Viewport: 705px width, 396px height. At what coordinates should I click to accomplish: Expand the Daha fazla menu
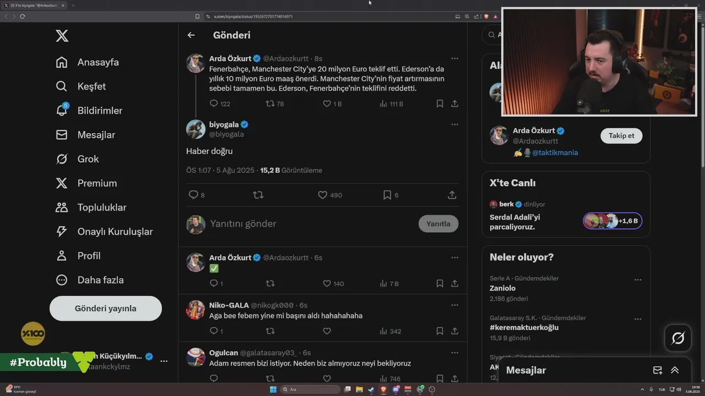90,280
